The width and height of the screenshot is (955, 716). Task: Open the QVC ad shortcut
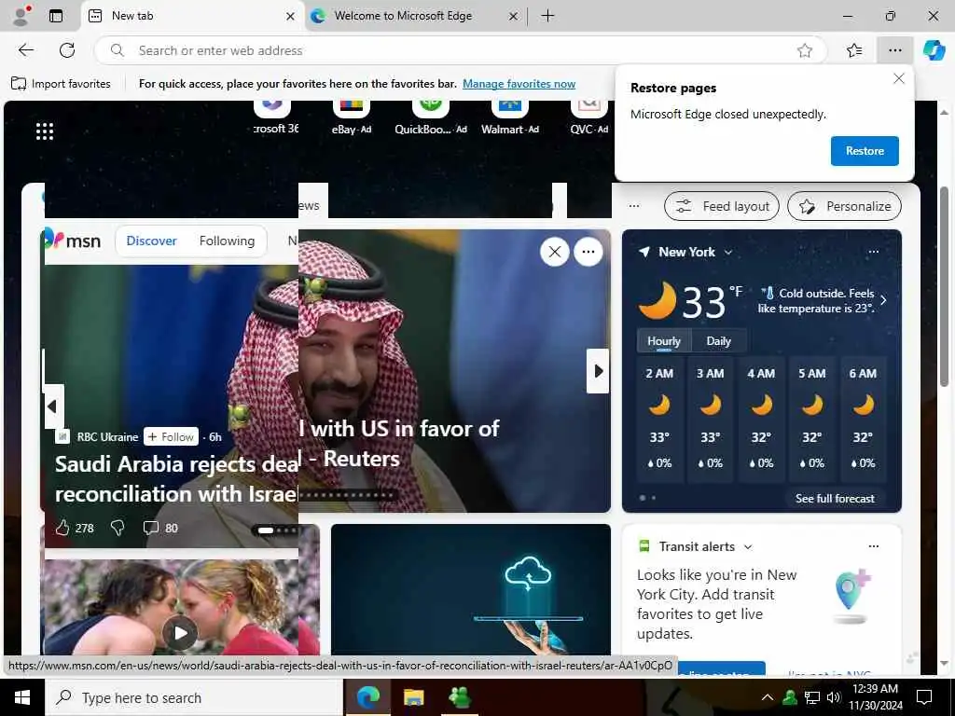pos(589,118)
